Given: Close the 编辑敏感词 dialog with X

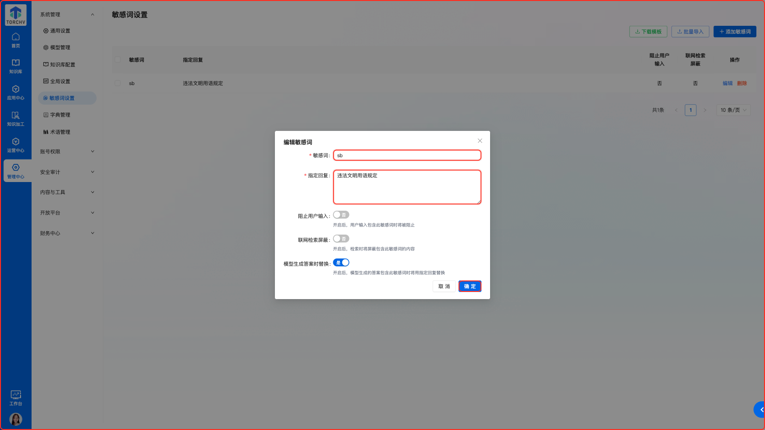Looking at the screenshot, I should (x=480, y=141).
